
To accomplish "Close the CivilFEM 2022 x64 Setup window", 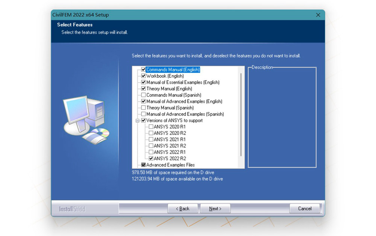I will pyautogui.click(x=318, y=15).
